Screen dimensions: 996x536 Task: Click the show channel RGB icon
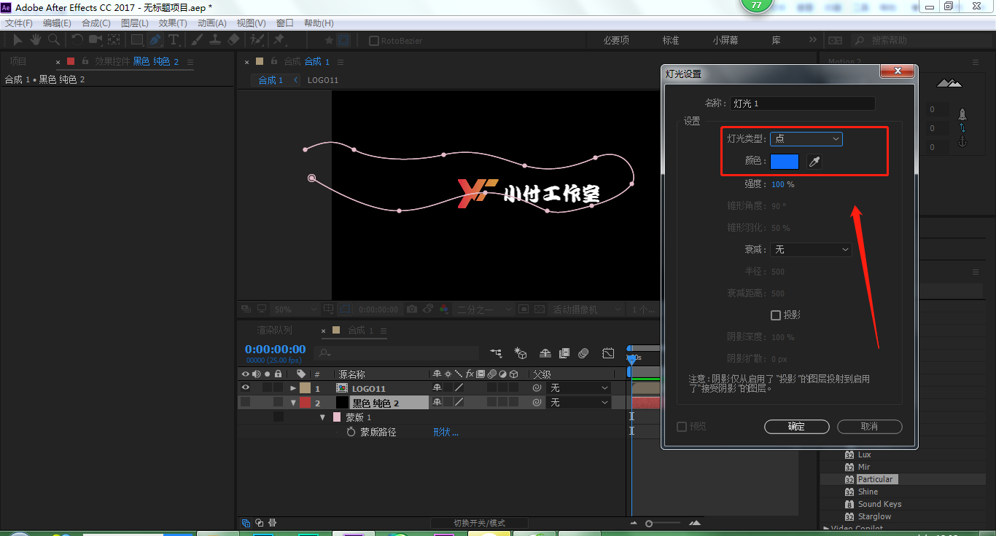tap(443, 310)
